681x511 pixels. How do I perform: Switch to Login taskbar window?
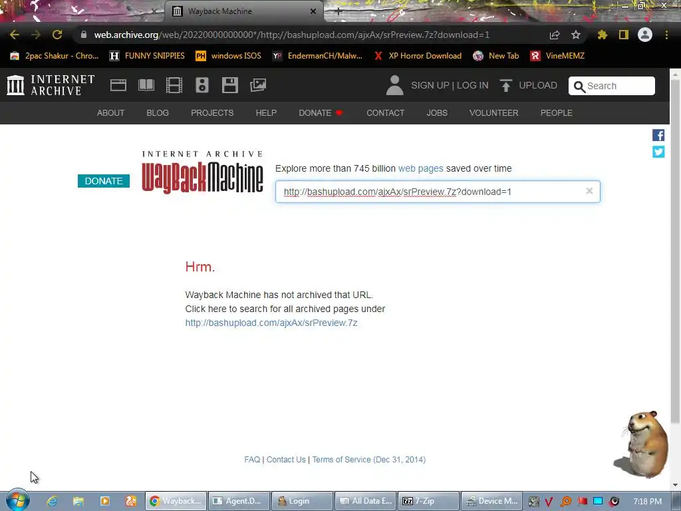[303, 501]
